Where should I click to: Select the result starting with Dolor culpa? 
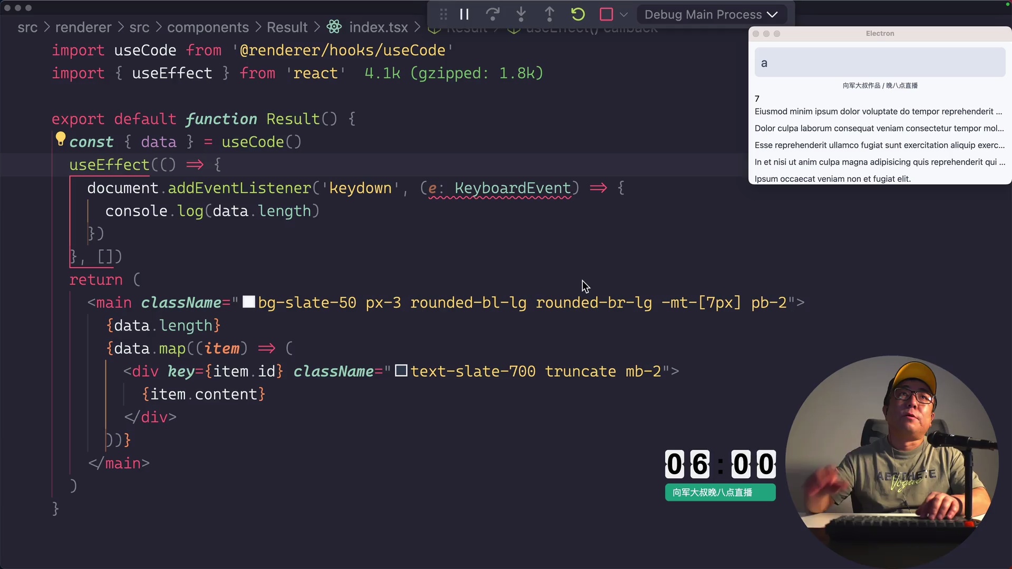[x=878, y=128]
